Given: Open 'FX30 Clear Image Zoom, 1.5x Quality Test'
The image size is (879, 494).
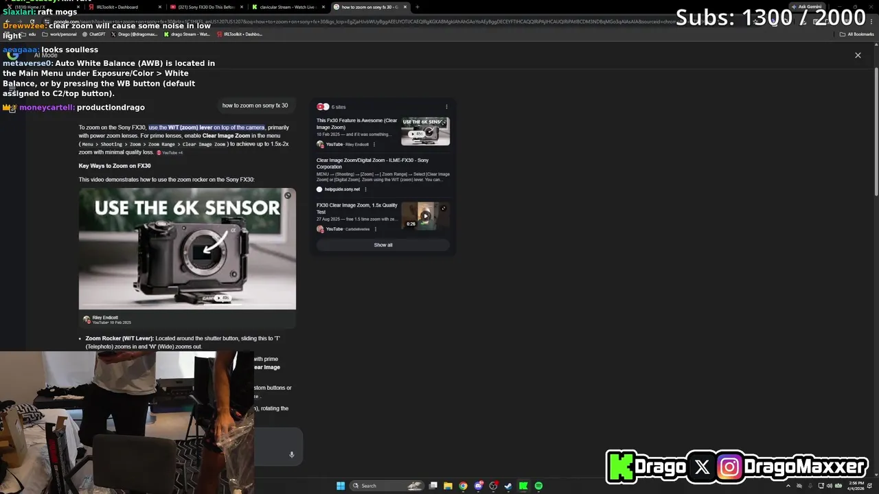Looking at the screenshot, I should tap(356, 209).
